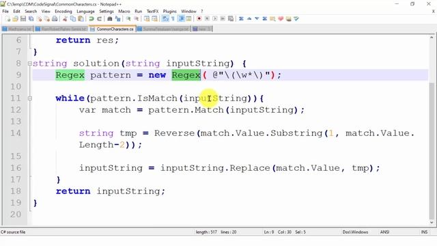The image size is (437, 246).
Task: Open the ? help menu
Action: [202, 12]
